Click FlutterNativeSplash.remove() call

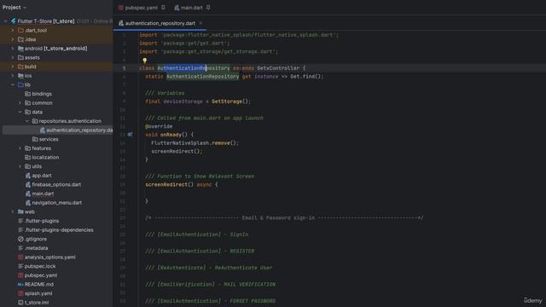pyautogui.click(x=195, y=143)
